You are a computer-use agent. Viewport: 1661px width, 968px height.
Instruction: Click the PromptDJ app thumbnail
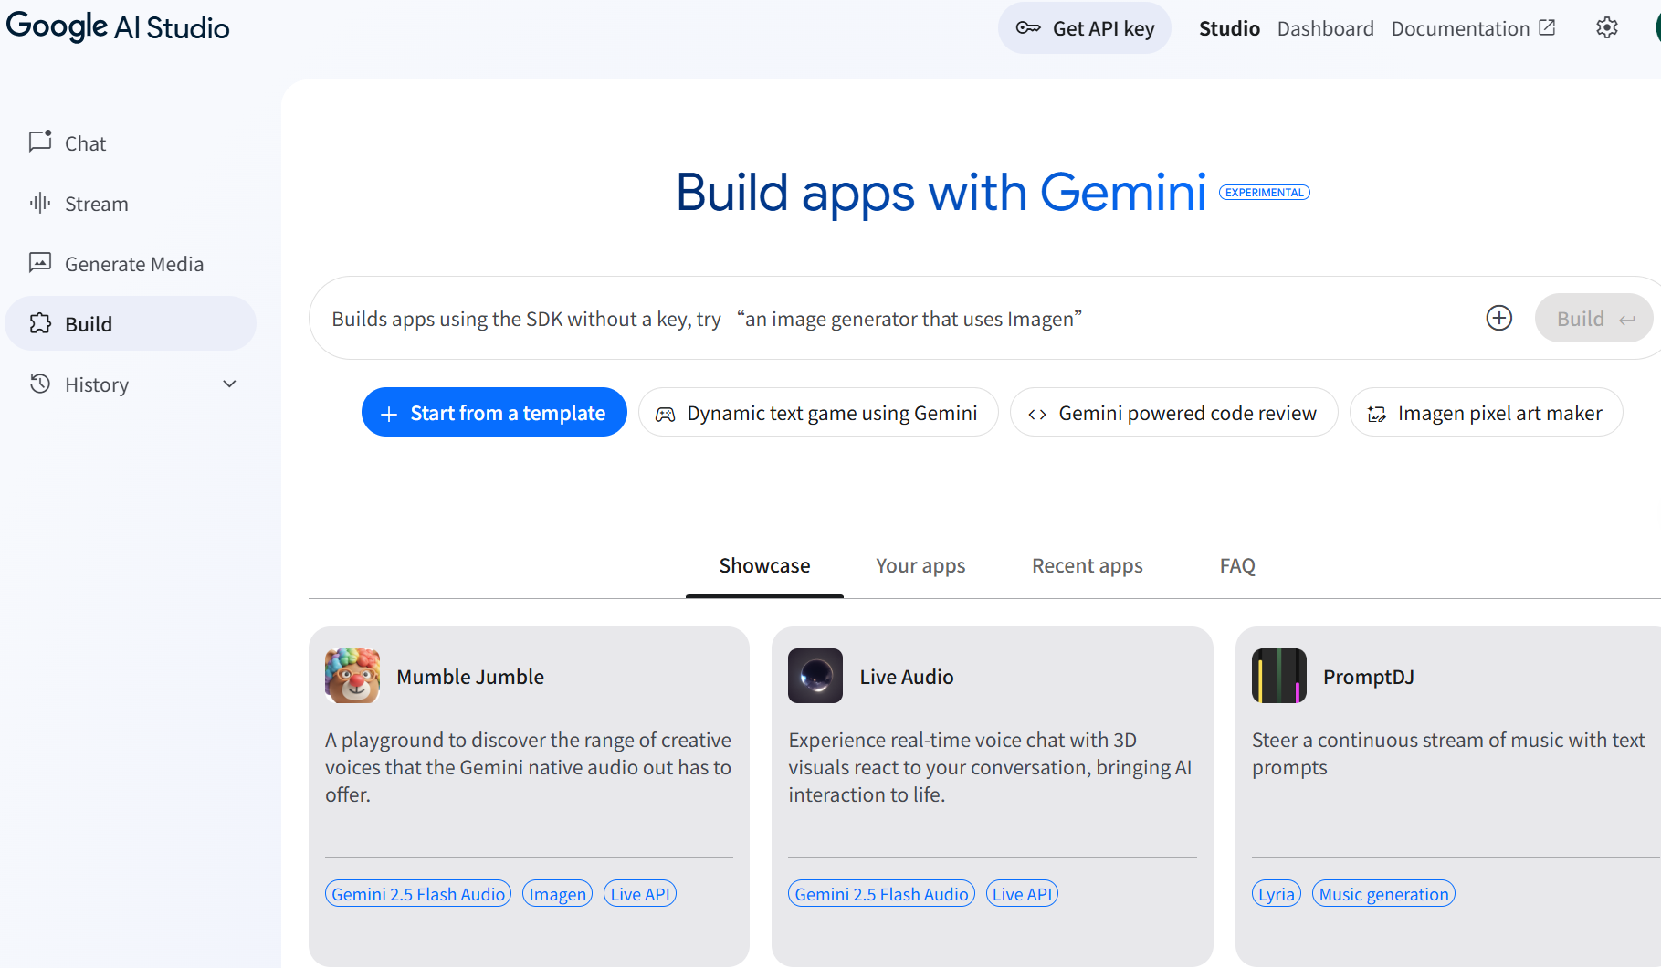1279,676
